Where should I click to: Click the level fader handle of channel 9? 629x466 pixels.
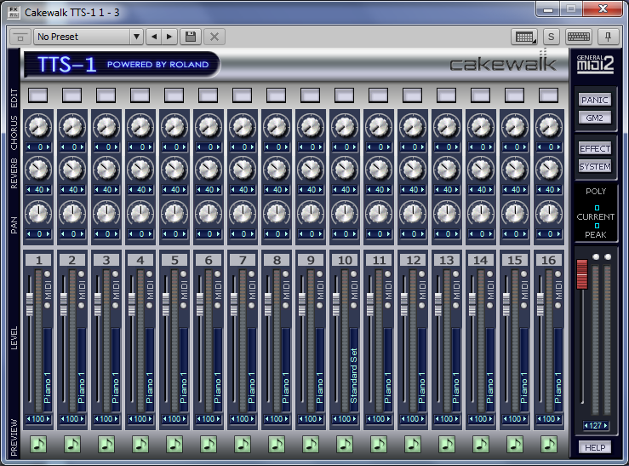tap(301, 304)
